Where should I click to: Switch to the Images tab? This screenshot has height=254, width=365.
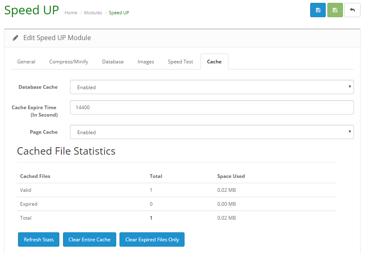(146, 61)
